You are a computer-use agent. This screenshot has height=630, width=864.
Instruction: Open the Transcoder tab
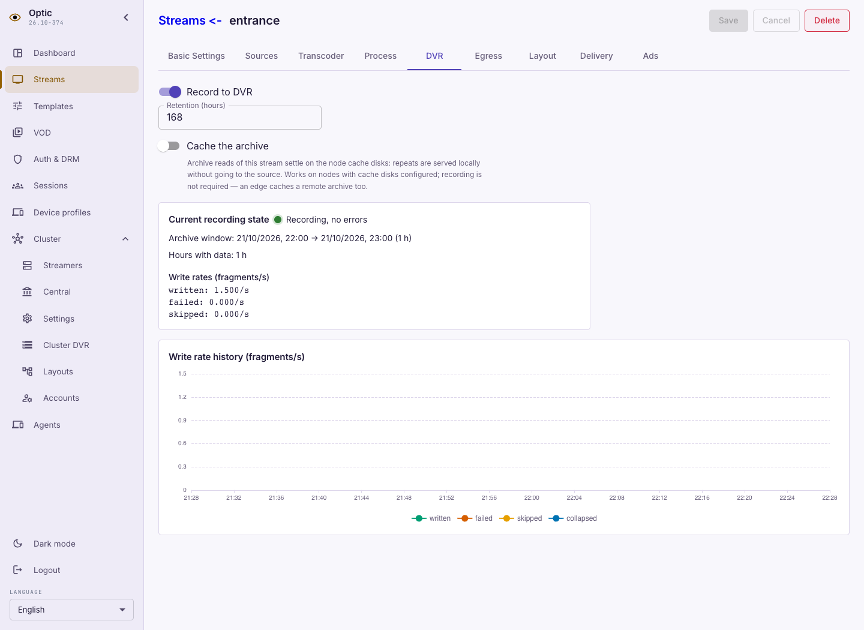[321, 56]
